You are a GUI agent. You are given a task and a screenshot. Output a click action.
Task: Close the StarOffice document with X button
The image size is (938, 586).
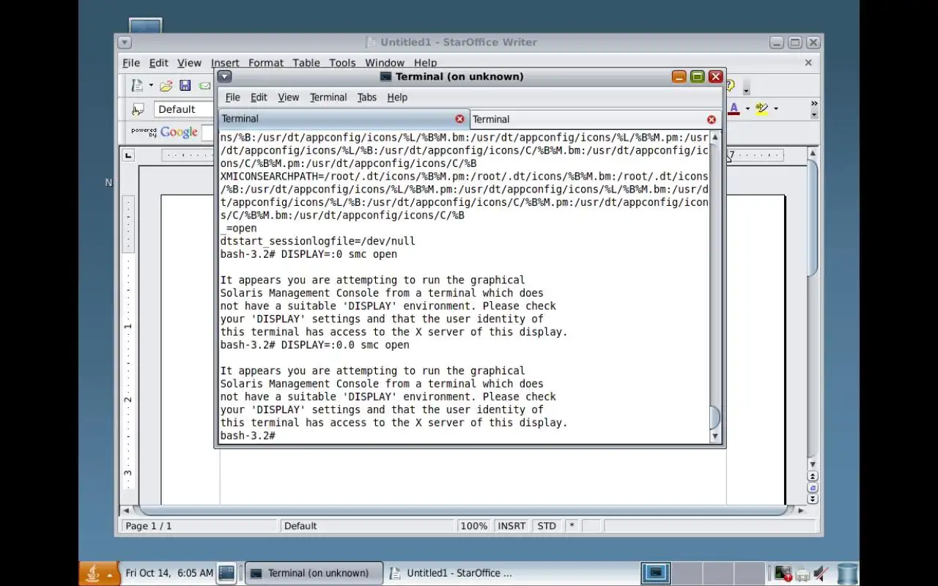[x=808, y=63]
